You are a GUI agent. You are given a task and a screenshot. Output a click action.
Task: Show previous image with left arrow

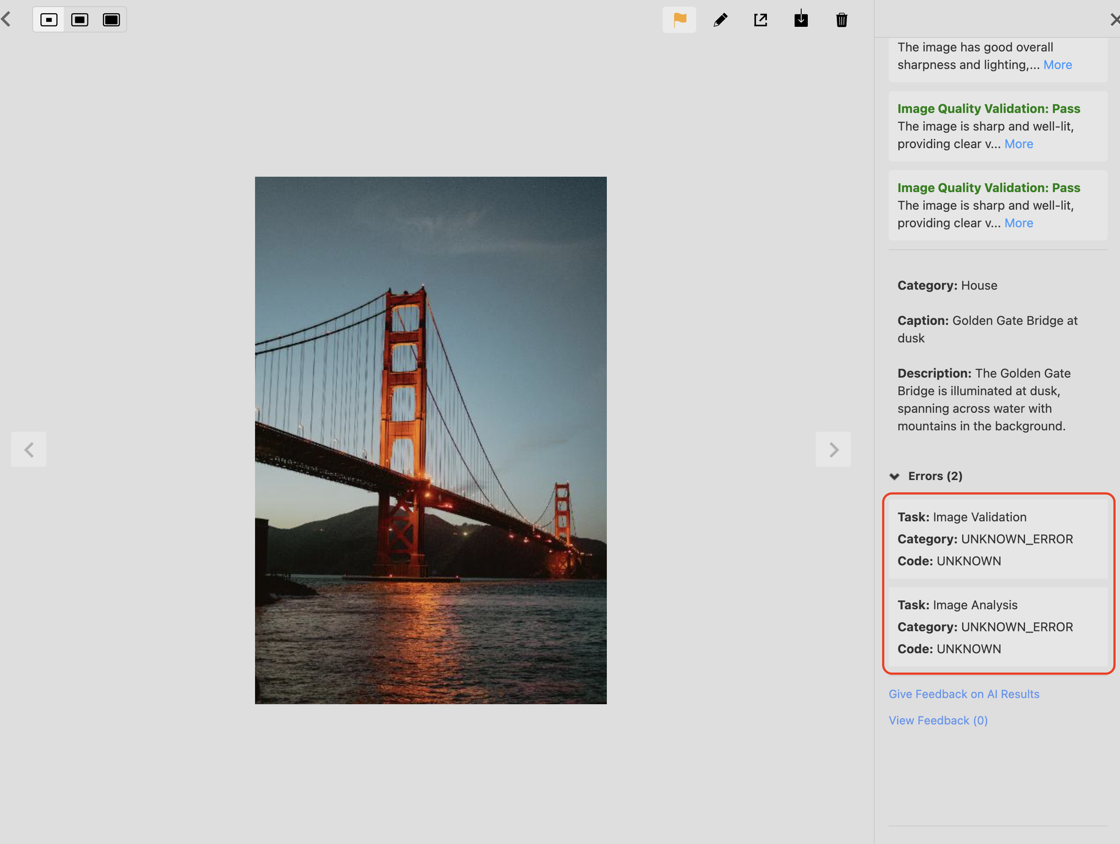[x=29, y=449]
